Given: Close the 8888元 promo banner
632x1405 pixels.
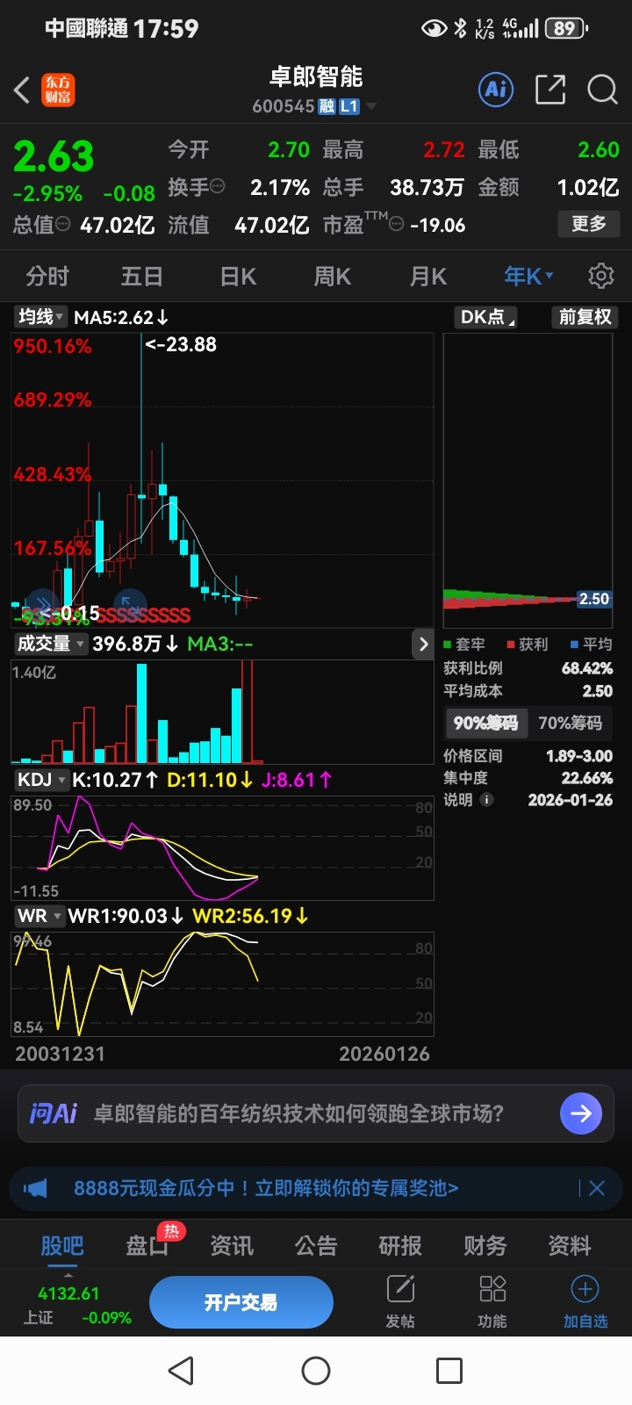Looking at the screenshot, I should pos(597,1188).
